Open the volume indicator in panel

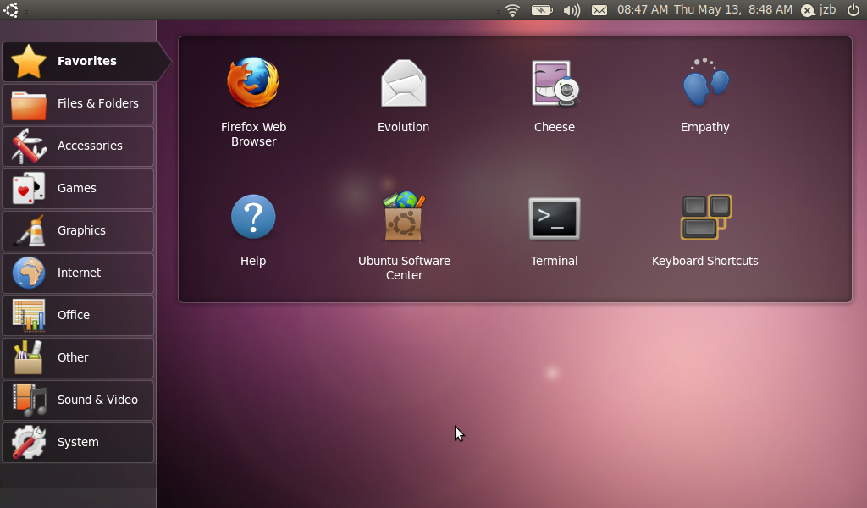(x=572, y=10)
